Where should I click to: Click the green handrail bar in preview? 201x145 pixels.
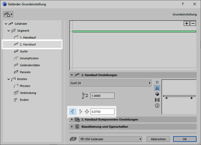point(134,31)
